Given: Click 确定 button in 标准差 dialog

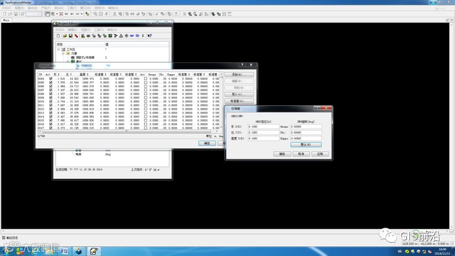Looking at the screenshot, I should click(282, 154).
